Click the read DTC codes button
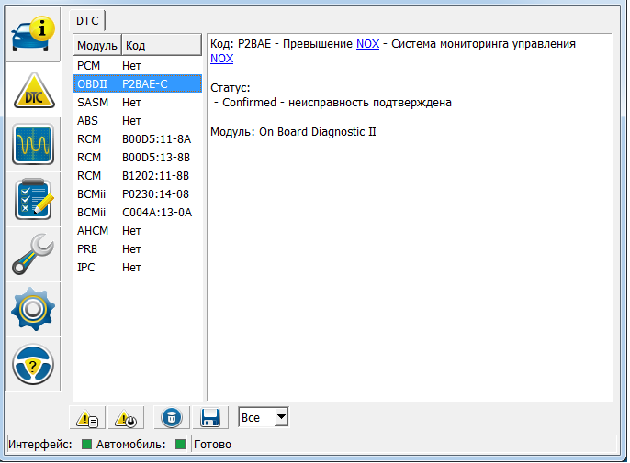Image resolution: width=630 pixels, height=463 pixels. [x=87, y=418]
